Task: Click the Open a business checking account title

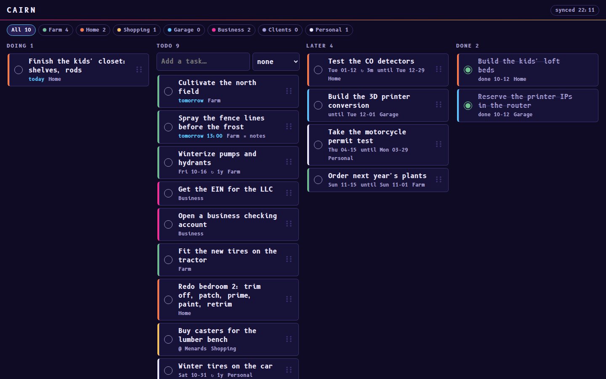Action: pos(228,220)
